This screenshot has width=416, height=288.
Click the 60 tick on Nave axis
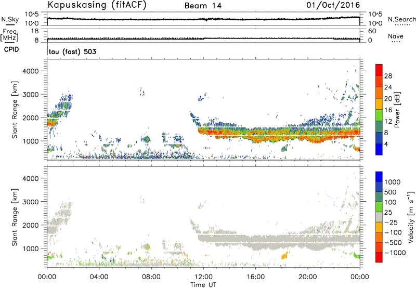click(x=372, y=31)
